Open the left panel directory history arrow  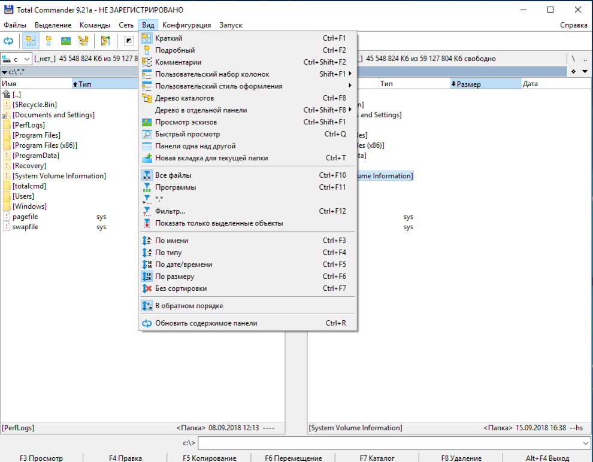tap(5, 72)
